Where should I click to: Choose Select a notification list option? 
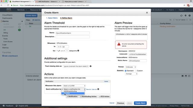73,89
